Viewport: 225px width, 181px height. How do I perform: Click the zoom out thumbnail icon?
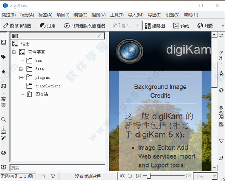[x=138, y=176]
